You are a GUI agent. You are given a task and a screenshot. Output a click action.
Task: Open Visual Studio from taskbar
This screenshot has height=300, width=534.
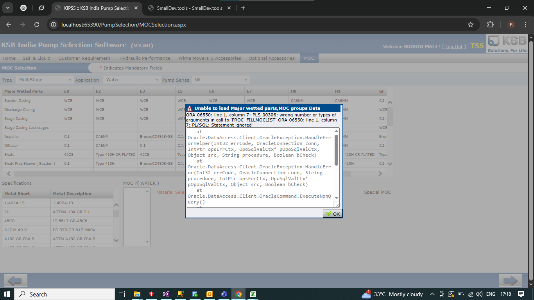coord(166,294)
